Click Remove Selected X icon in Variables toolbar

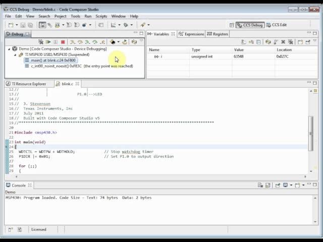pos(283,42)
